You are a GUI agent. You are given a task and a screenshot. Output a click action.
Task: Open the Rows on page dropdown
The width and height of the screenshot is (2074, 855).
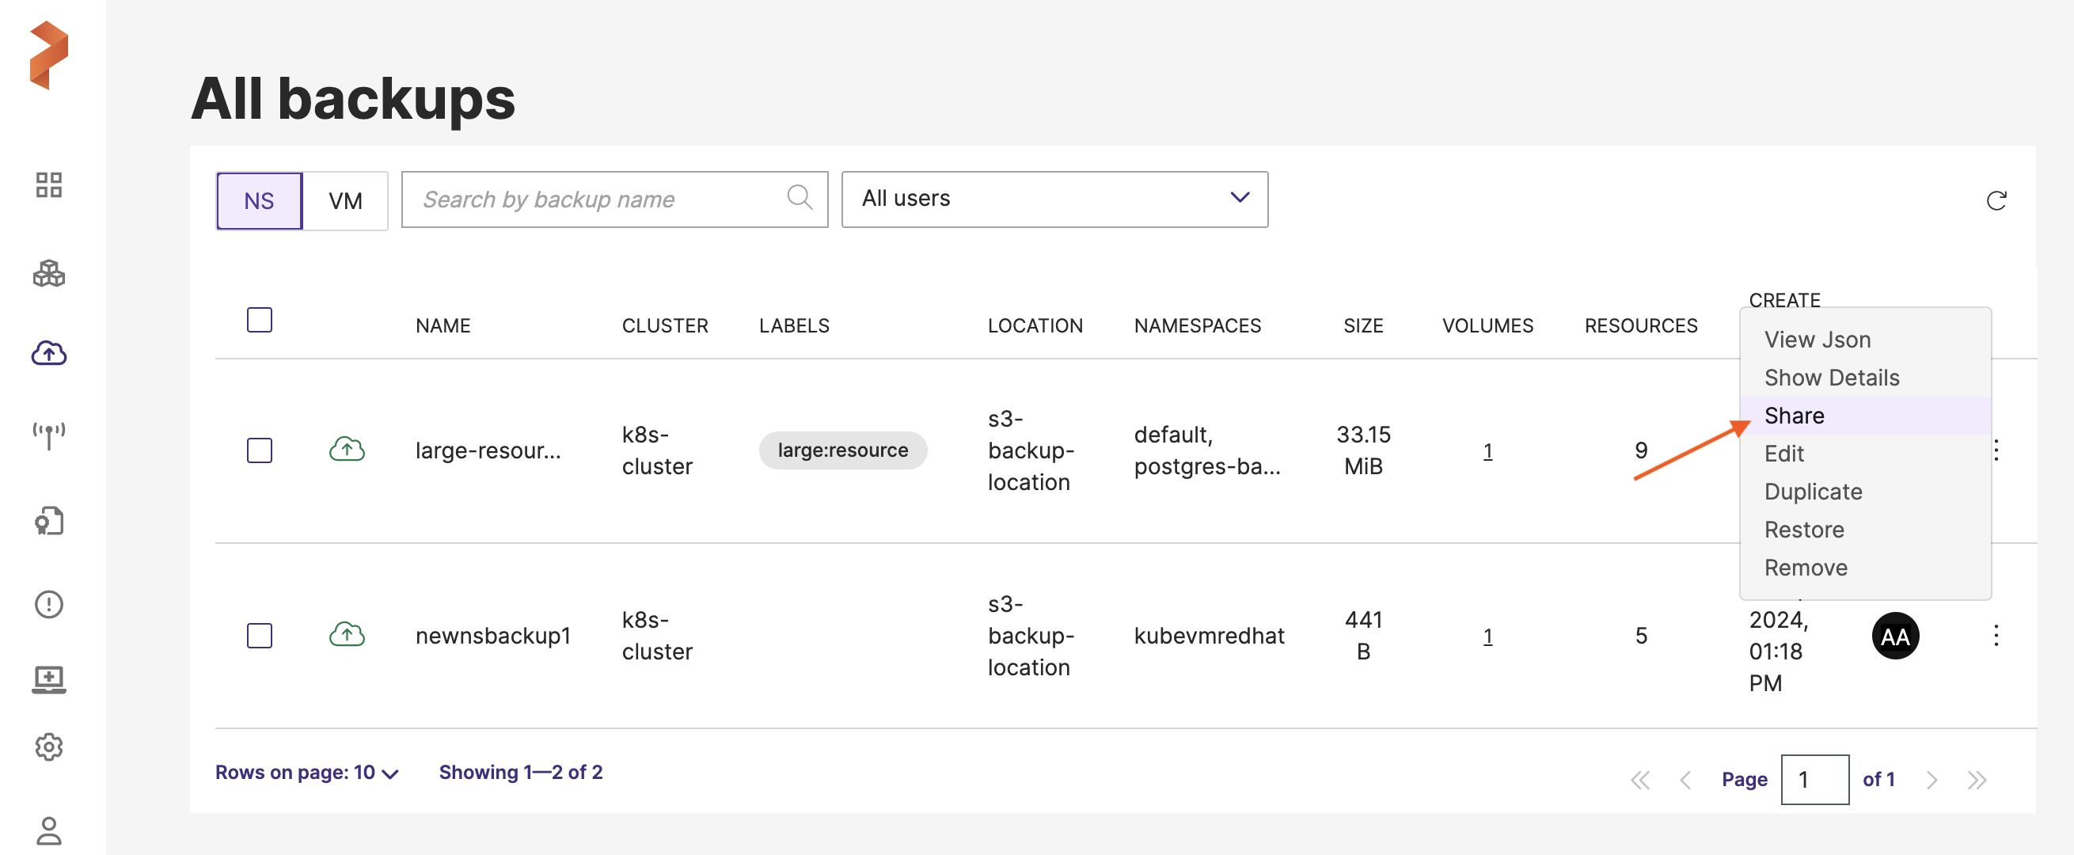[306, 773]
